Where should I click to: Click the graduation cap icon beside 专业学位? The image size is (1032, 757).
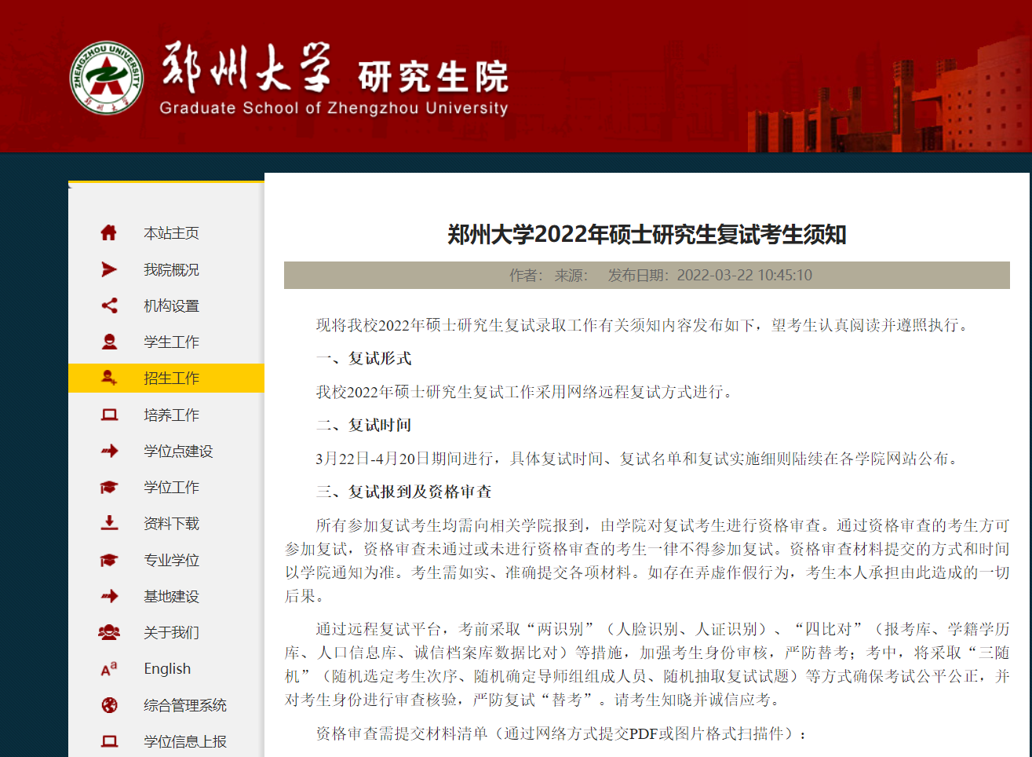point(109,560)
